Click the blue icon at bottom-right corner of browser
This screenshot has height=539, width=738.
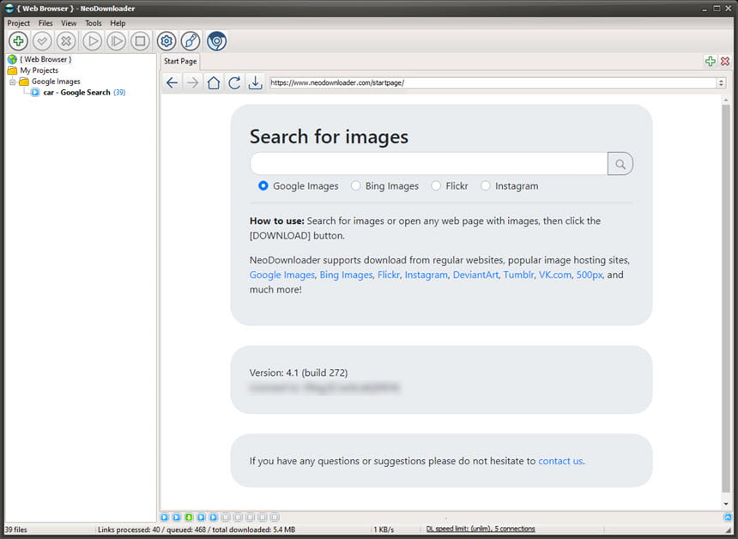[728, 517]
